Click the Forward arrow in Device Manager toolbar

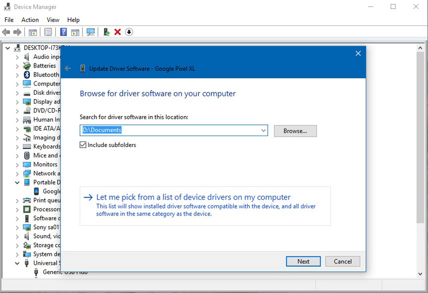(17, 32)
